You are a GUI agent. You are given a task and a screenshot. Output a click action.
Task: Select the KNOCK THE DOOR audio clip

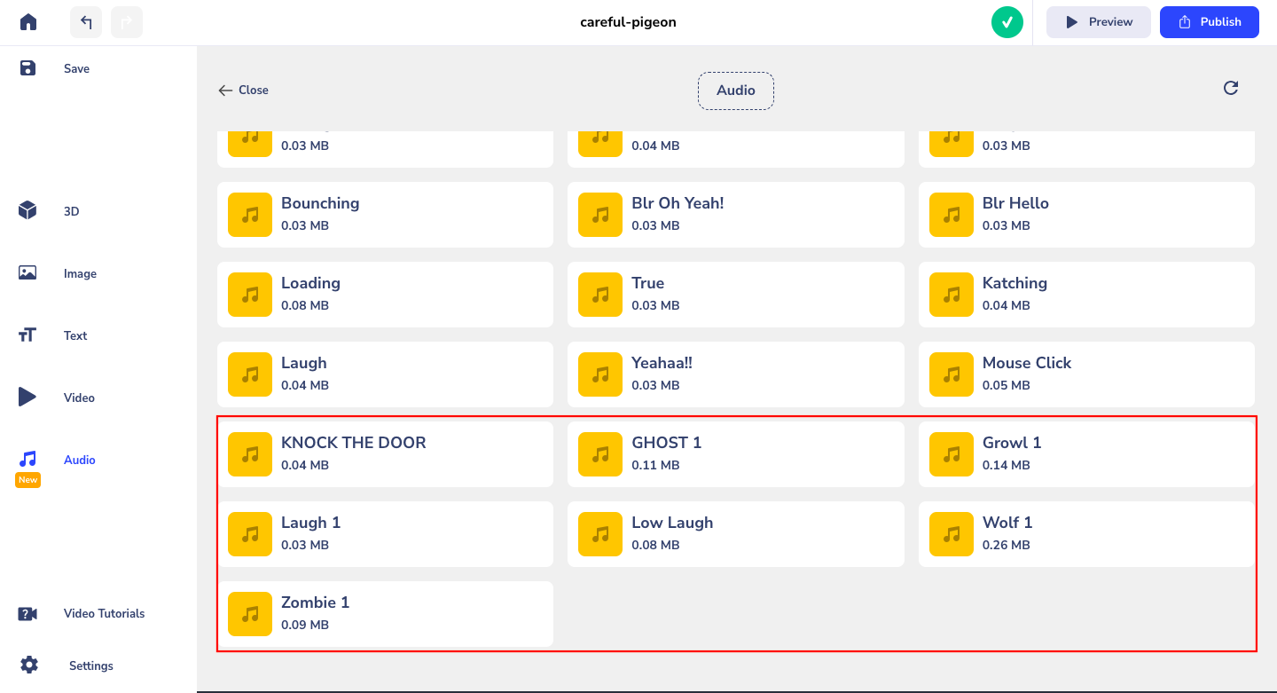pyautogui.click(x=385, y=453)
